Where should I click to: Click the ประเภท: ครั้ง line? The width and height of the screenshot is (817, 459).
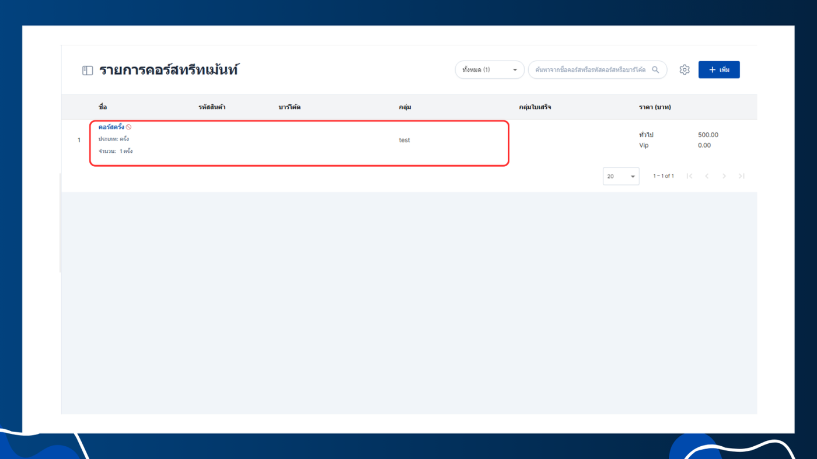[114, 139]
